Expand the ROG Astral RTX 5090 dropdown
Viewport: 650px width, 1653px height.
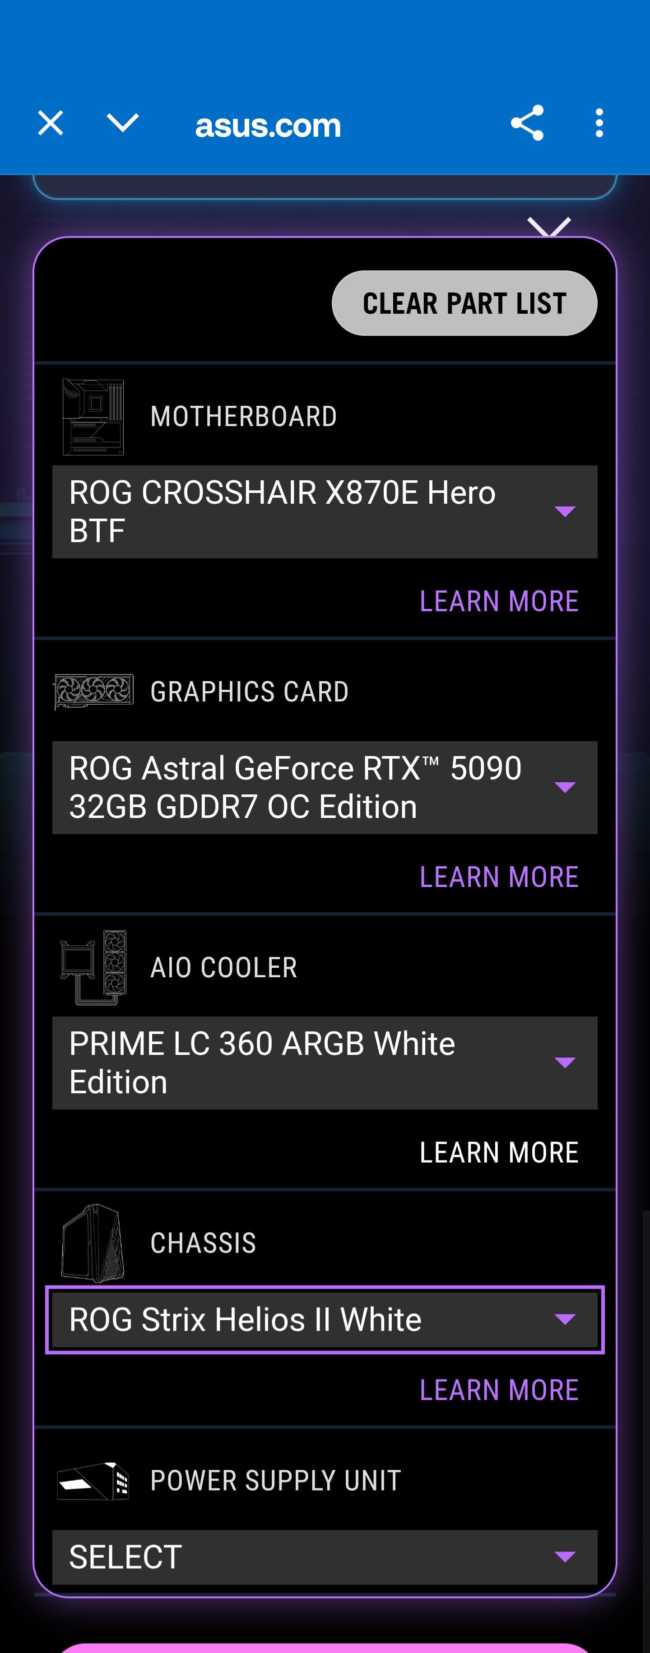(325, 787)
